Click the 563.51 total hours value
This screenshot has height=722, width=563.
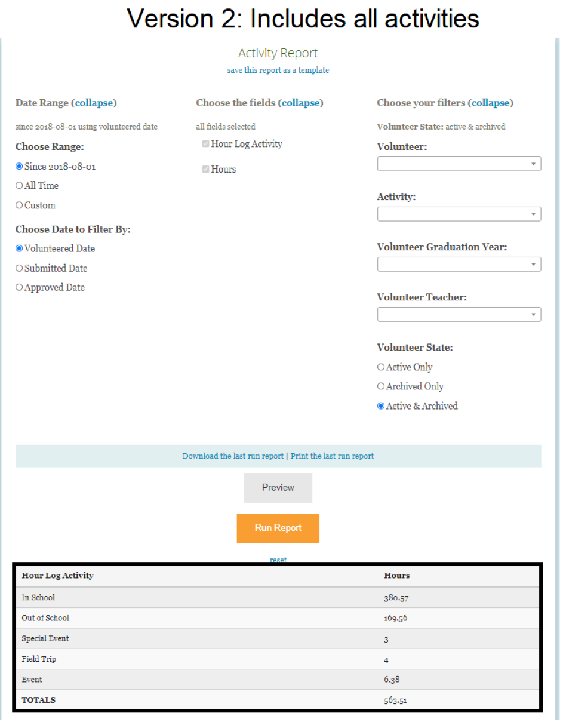coord(396,700)
